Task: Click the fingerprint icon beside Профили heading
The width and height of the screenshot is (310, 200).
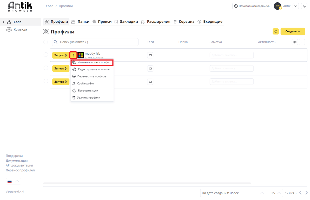Action: (x=46, y=32)
